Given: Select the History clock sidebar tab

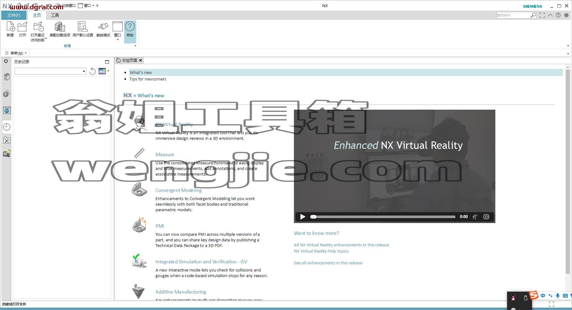Looking at the screenshot, I should [x=7, y=127].
